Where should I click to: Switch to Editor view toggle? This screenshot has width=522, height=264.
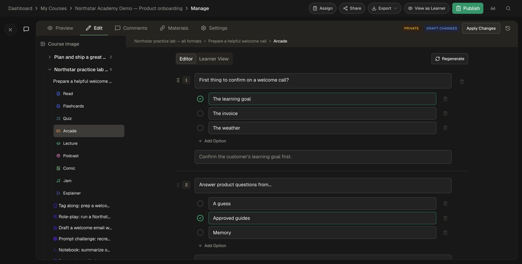click(x=186, y=59)
